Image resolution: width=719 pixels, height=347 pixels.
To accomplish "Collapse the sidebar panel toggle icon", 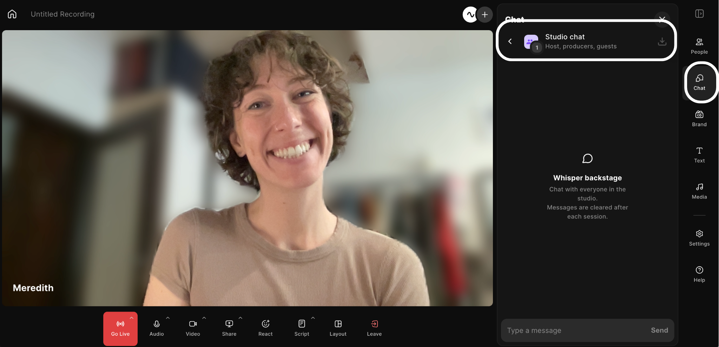I will (x=699, y=14).
